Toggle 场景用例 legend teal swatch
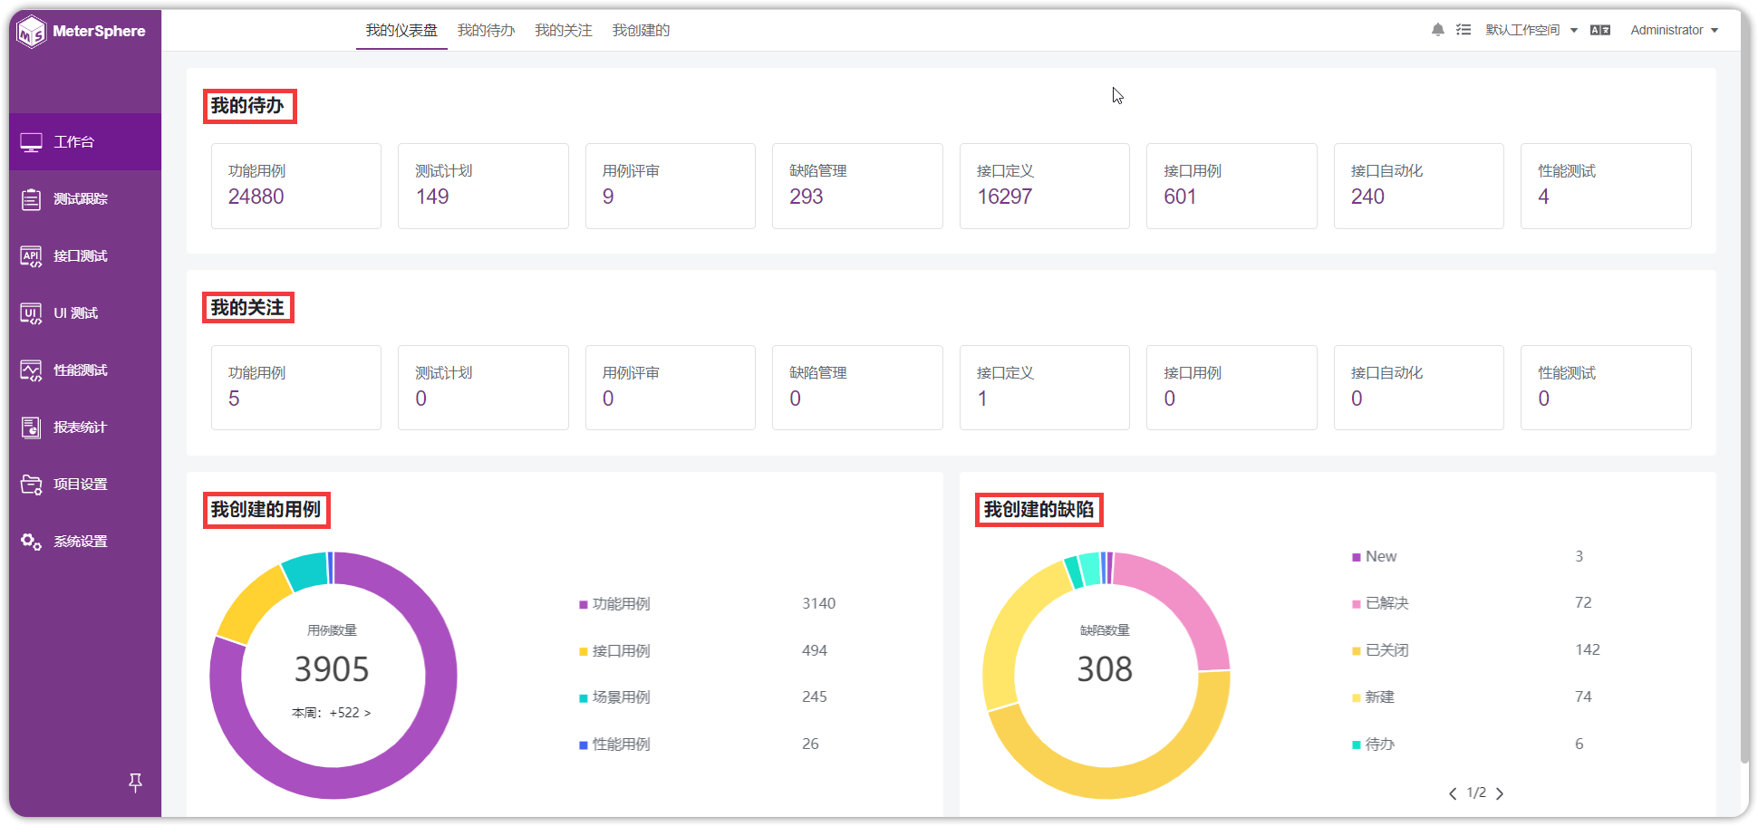 click(584, 698)
